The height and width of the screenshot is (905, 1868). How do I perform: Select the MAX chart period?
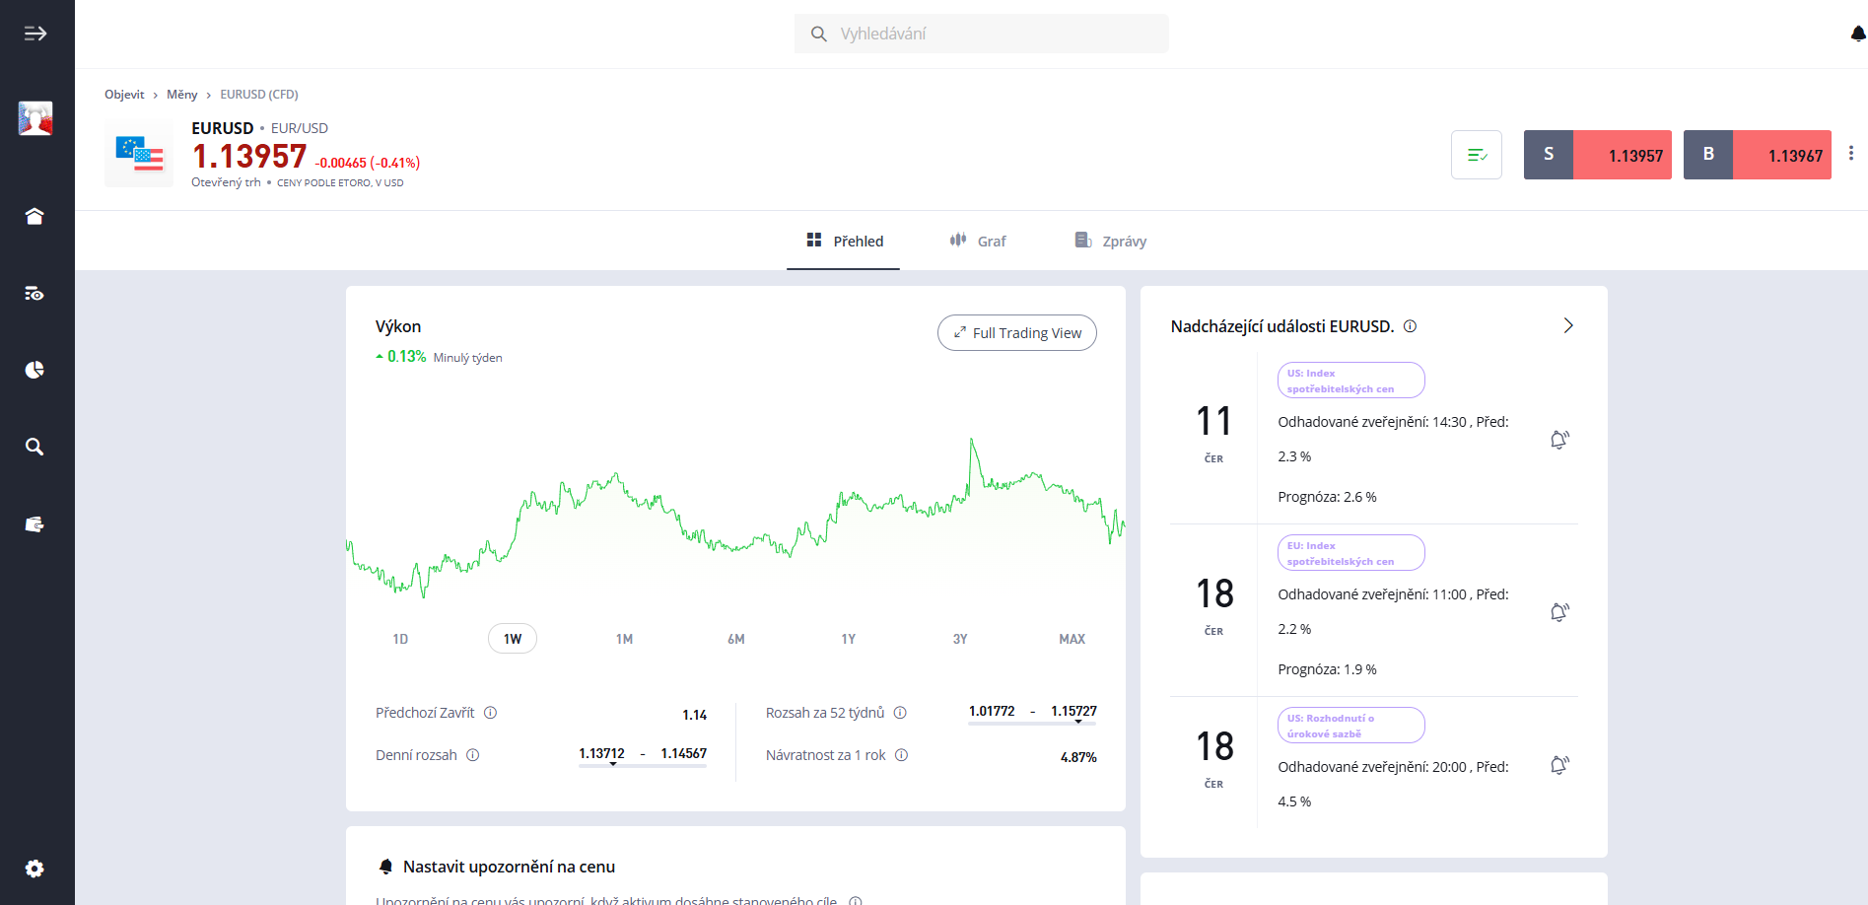click(x=1072, y=639)
